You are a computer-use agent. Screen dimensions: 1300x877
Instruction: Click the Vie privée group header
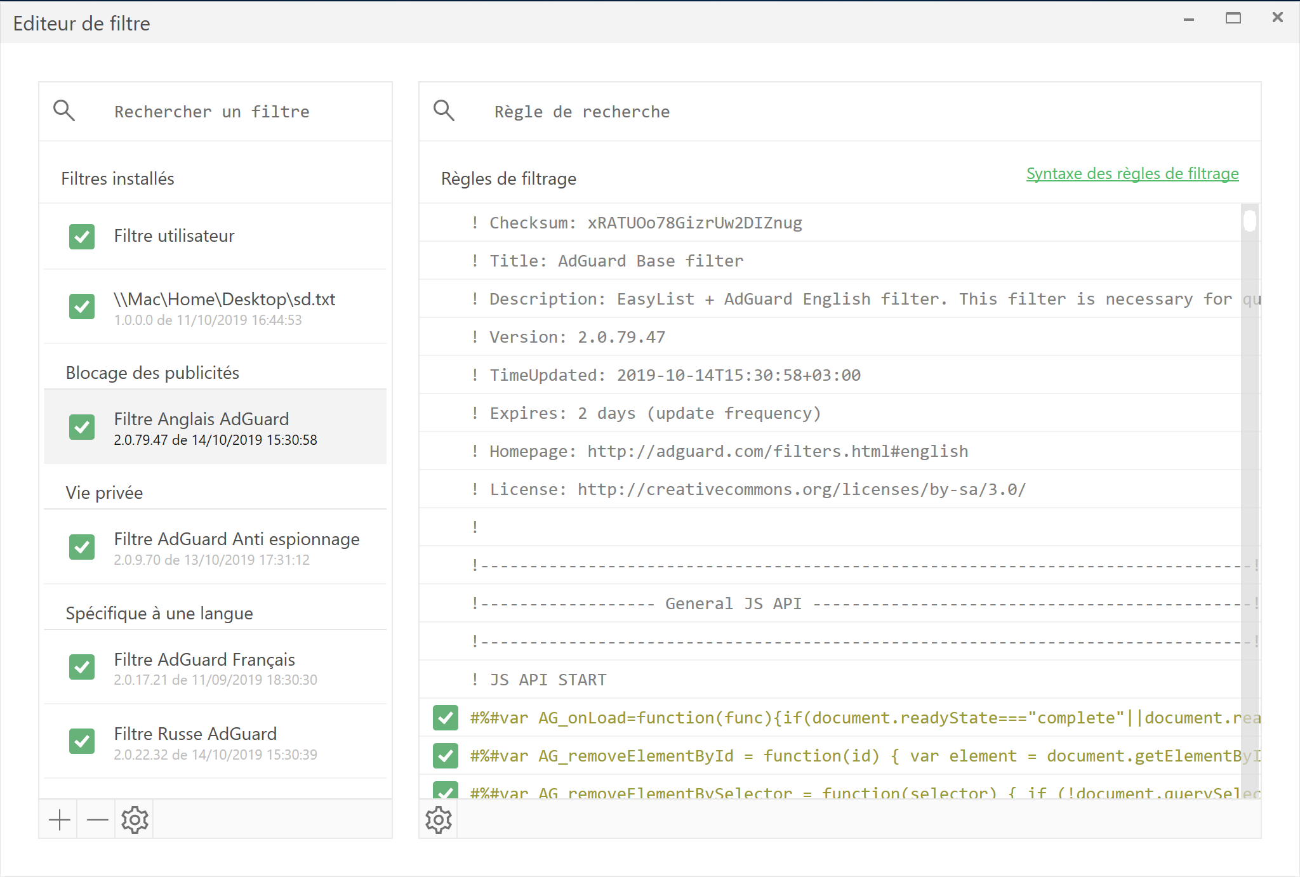104,492
